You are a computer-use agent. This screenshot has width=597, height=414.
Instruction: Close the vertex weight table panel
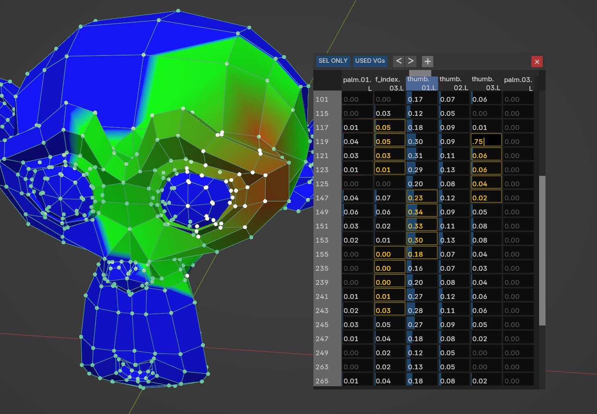(x=537, y=62)
